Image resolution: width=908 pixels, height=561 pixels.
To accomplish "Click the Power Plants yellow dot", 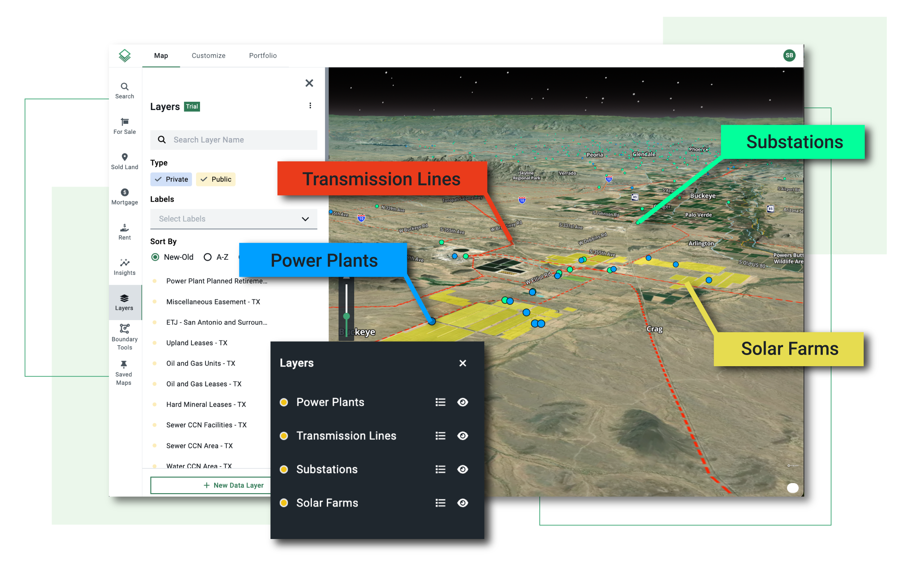I will 284,402.
